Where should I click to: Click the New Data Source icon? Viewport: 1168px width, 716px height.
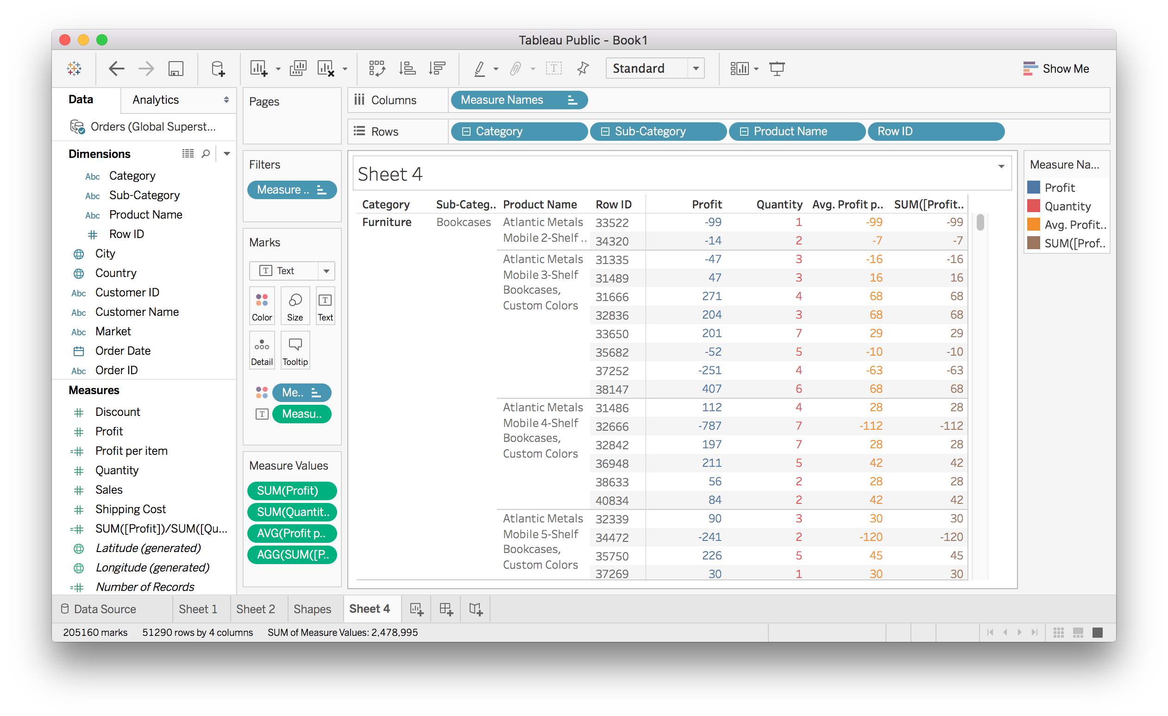click(218, 69)
